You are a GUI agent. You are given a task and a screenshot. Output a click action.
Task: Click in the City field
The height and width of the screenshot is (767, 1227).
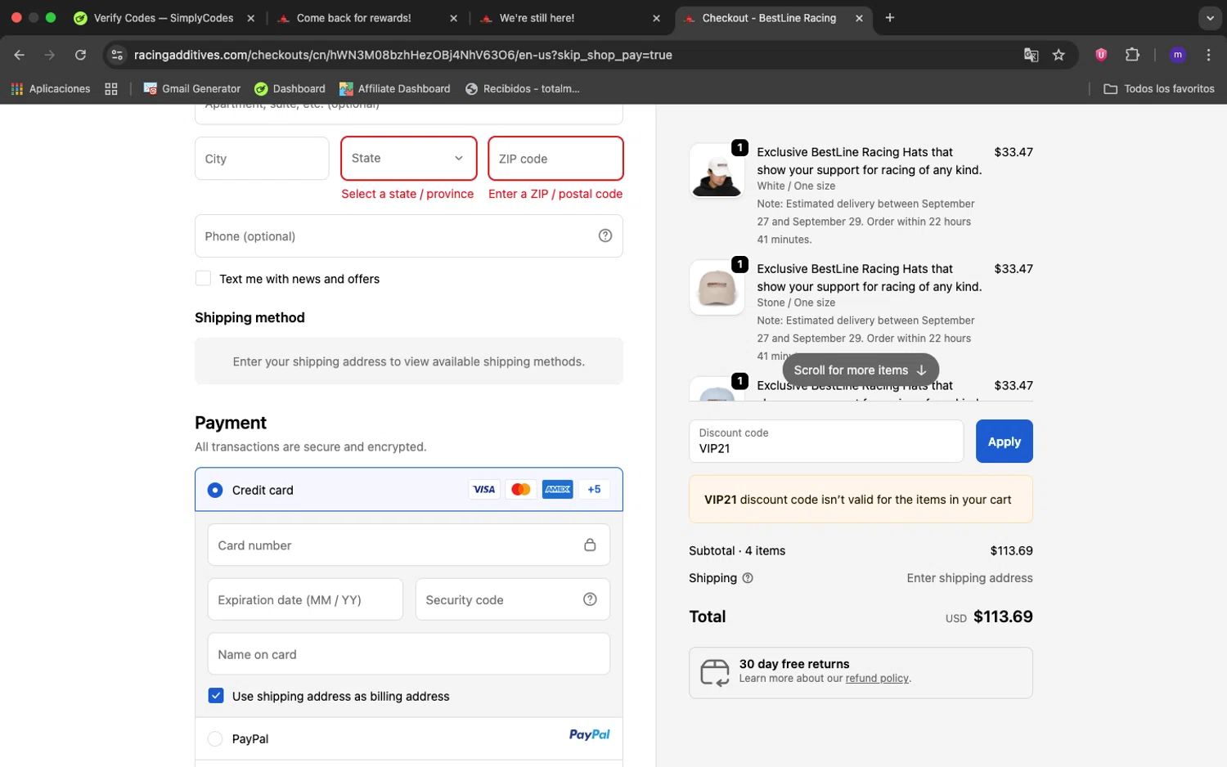pyautogui.click(x=262, y=159)
